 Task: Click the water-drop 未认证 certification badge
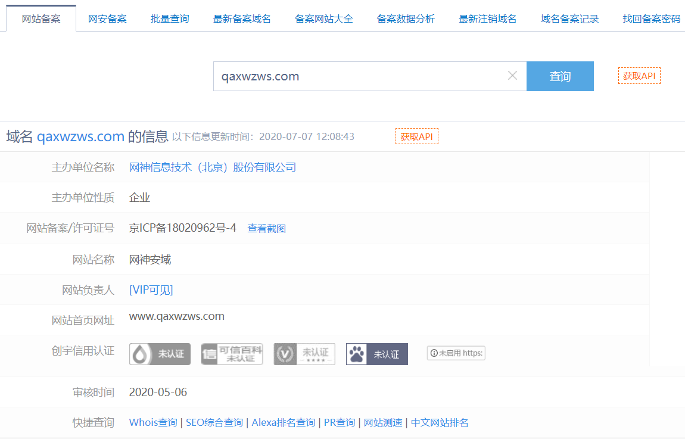(160, 354)
